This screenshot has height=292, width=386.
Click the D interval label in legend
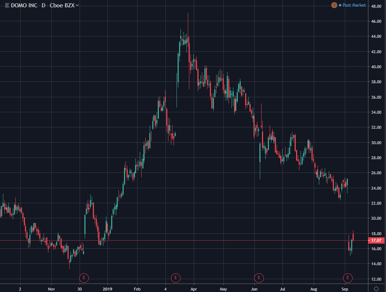point(43,5)
